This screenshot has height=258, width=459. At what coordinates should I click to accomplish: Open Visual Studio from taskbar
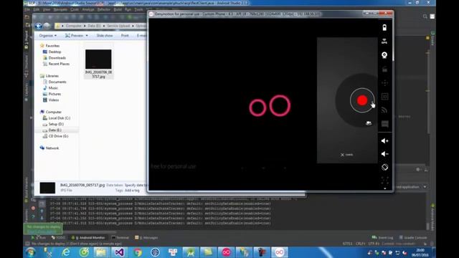119,252
